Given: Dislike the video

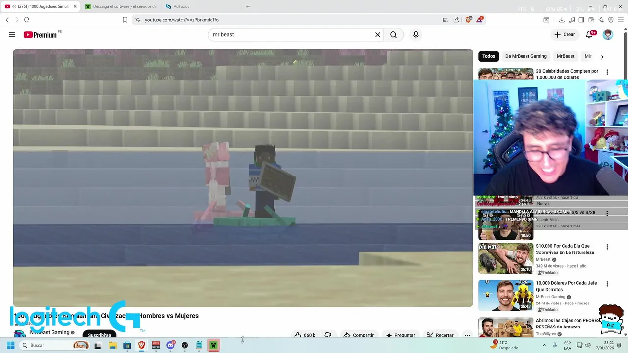Looking at the screenshot, I should (328, 335).
